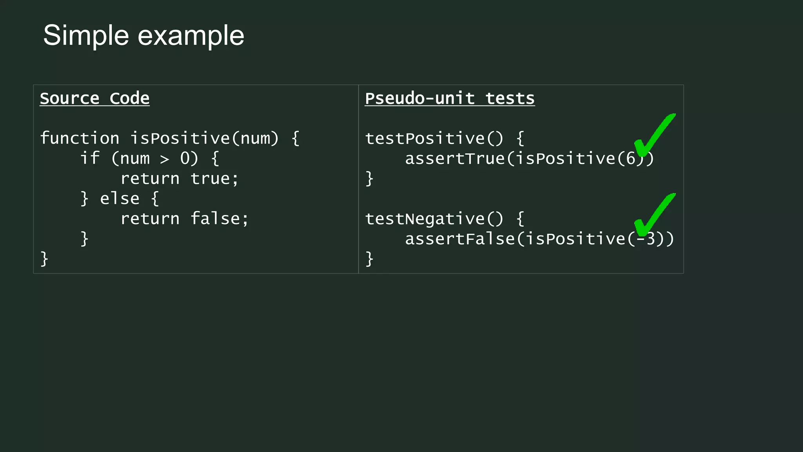
Task: Click the closing brace ending testPositive
Action: pos(369,179)
